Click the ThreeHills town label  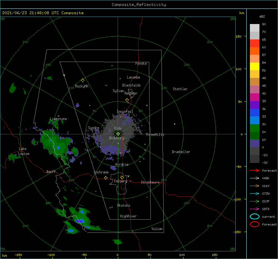coord(155,135)
